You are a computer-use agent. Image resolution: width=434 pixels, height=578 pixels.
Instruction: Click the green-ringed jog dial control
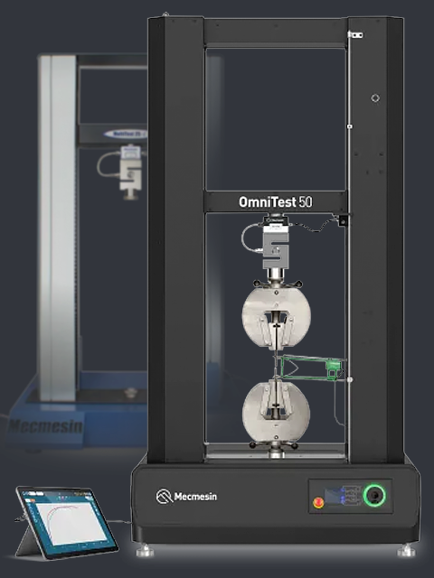[x=374, y=496]
